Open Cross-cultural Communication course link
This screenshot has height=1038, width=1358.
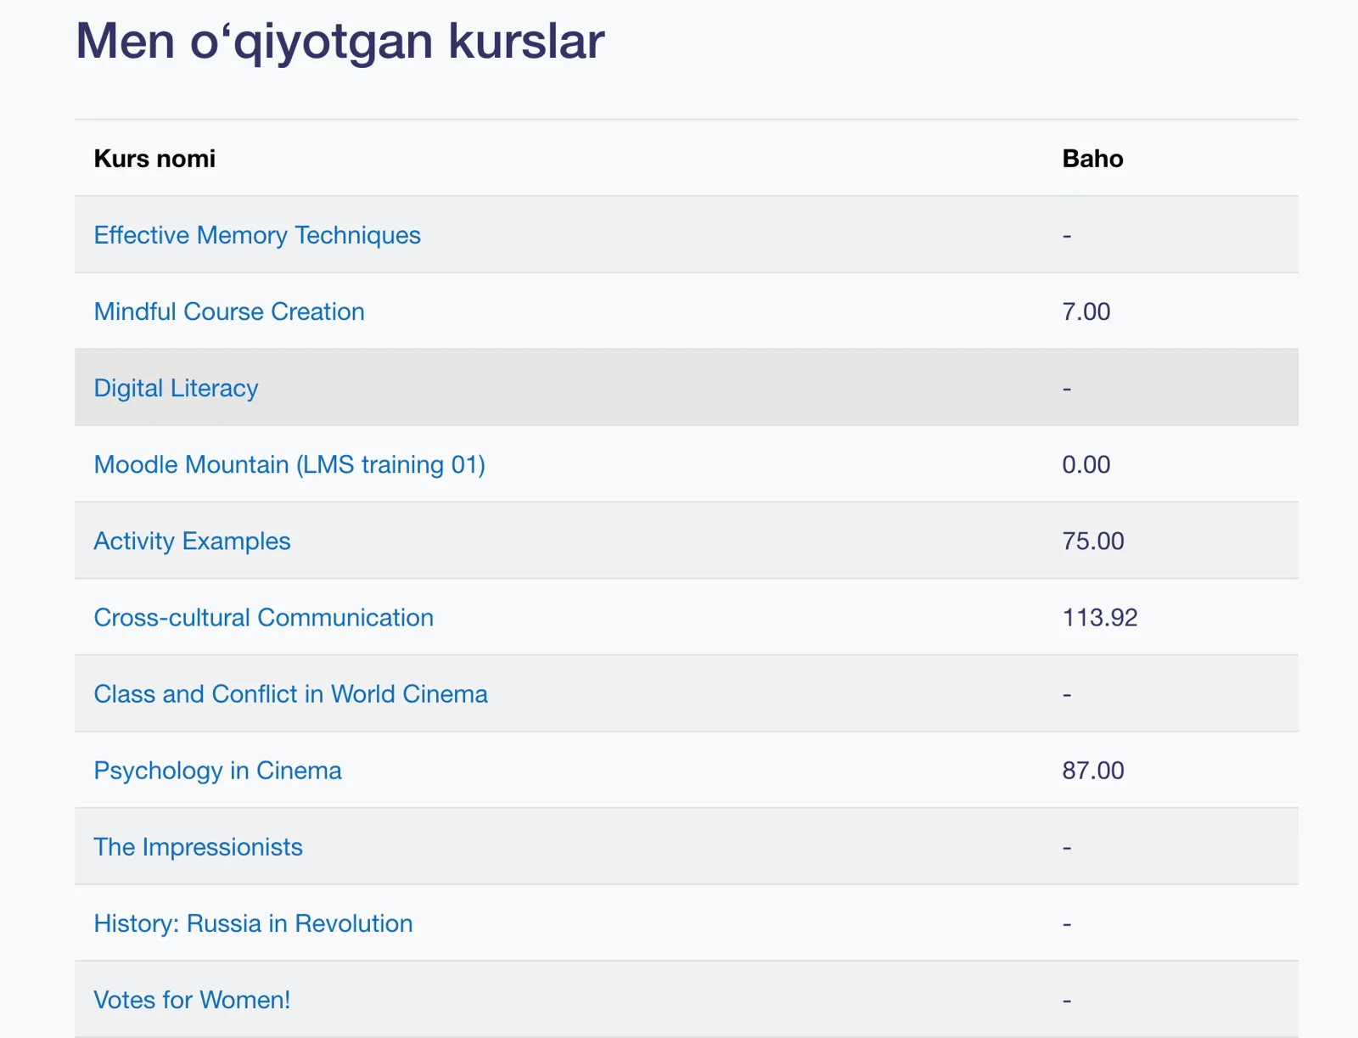[x=264, y=617]
